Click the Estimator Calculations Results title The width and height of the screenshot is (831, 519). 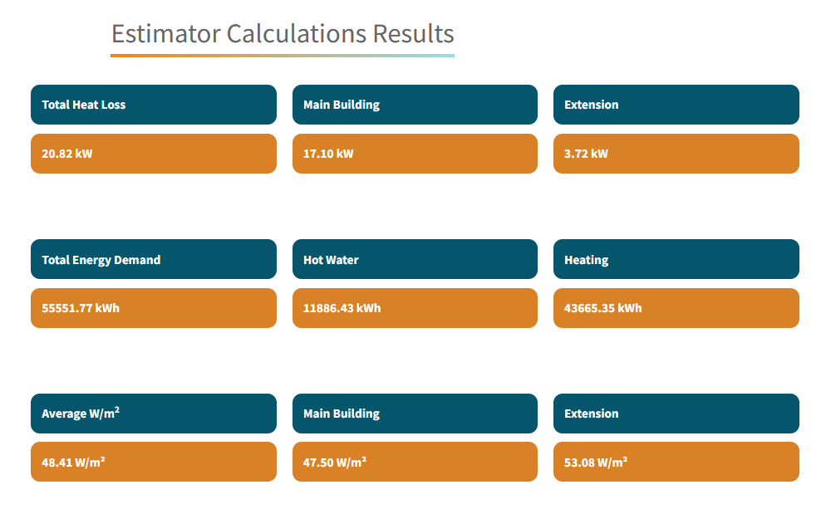coord(283,34)
